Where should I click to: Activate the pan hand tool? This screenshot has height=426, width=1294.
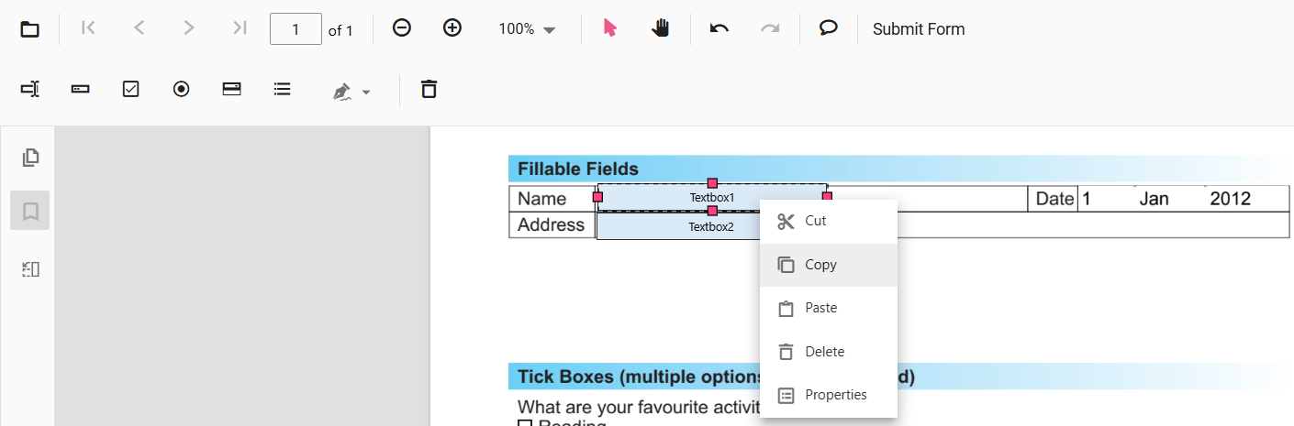click(x=661, y=28)
